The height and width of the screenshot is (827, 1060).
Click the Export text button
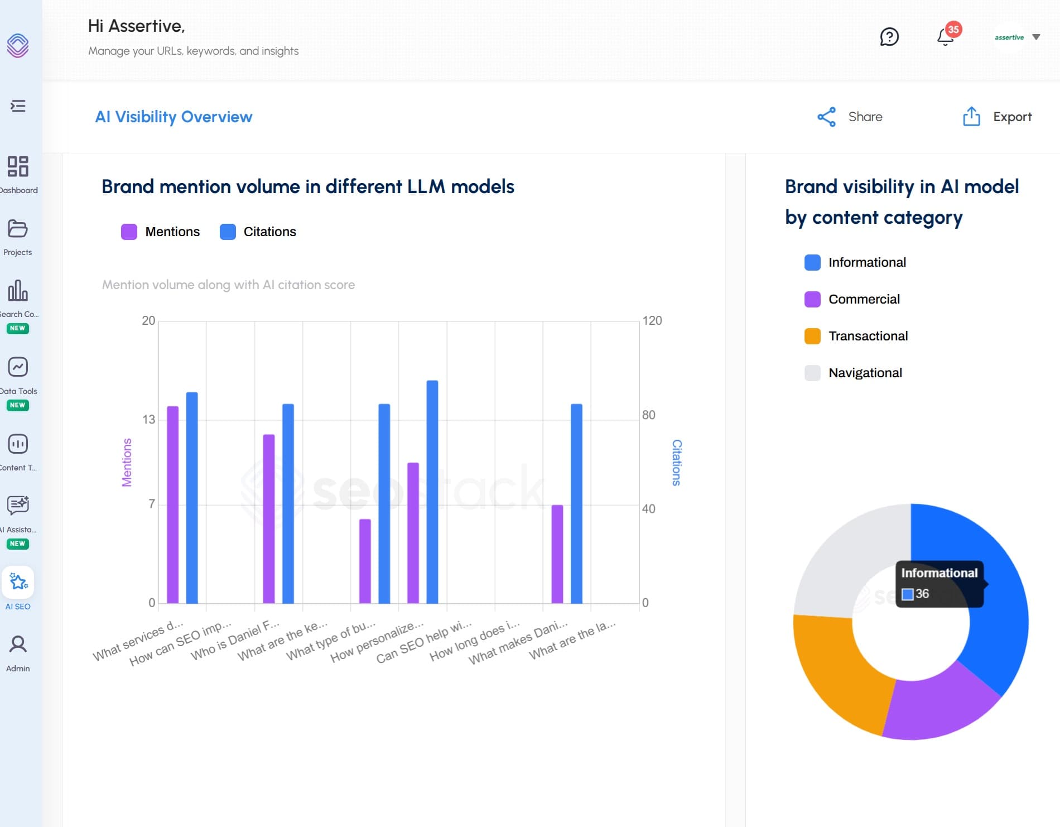[1012, 117]
